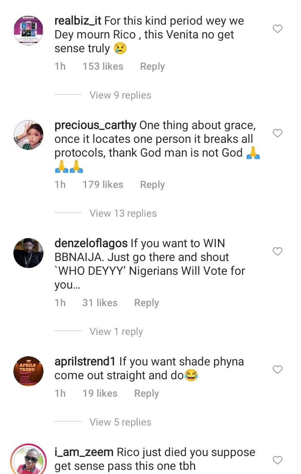The image size is (301, 474).
Task: Like realbiz_it's comment with the heart
Action: [278, 29]
